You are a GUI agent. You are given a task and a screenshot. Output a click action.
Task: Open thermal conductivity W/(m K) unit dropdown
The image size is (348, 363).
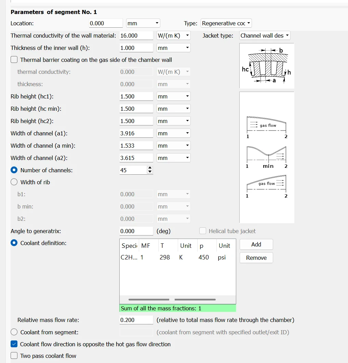click(173, 36)
